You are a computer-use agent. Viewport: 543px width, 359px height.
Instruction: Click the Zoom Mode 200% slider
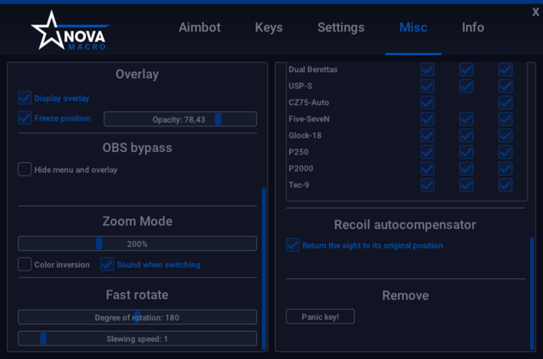point(137,244)
